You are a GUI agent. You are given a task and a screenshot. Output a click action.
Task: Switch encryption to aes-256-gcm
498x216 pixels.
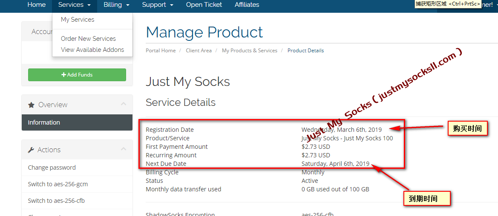pyautogui.click(x=58, y=184)
